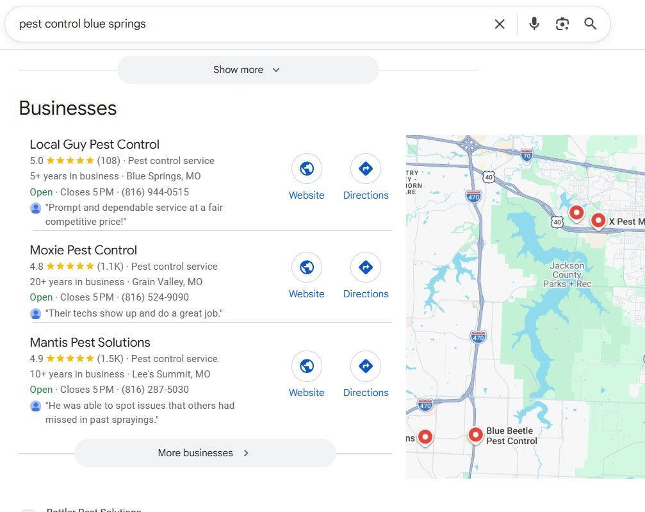Viewport: 645px width, 512px height.
Task: Get directions to Mantis Pest Solutions
Action: pos(366,366)
